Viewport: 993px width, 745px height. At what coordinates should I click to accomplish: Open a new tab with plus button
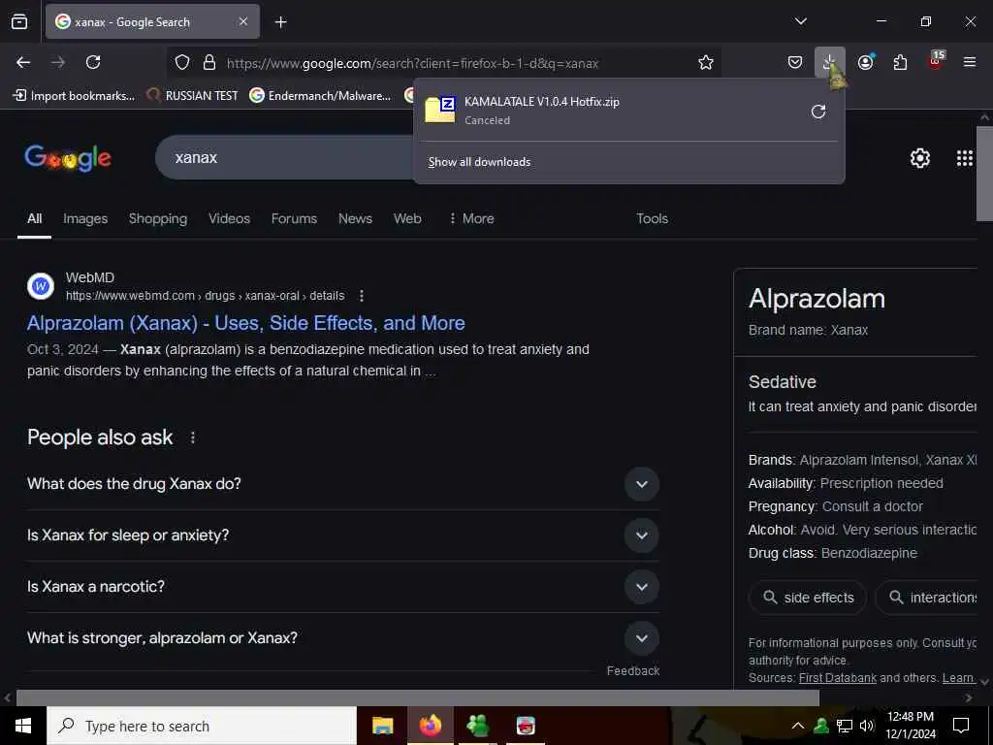(x=280, y=22)
